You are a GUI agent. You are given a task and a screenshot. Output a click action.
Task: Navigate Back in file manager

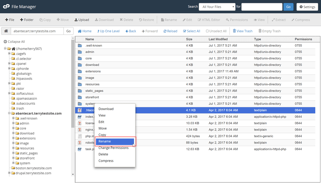[x=131, y=31]
